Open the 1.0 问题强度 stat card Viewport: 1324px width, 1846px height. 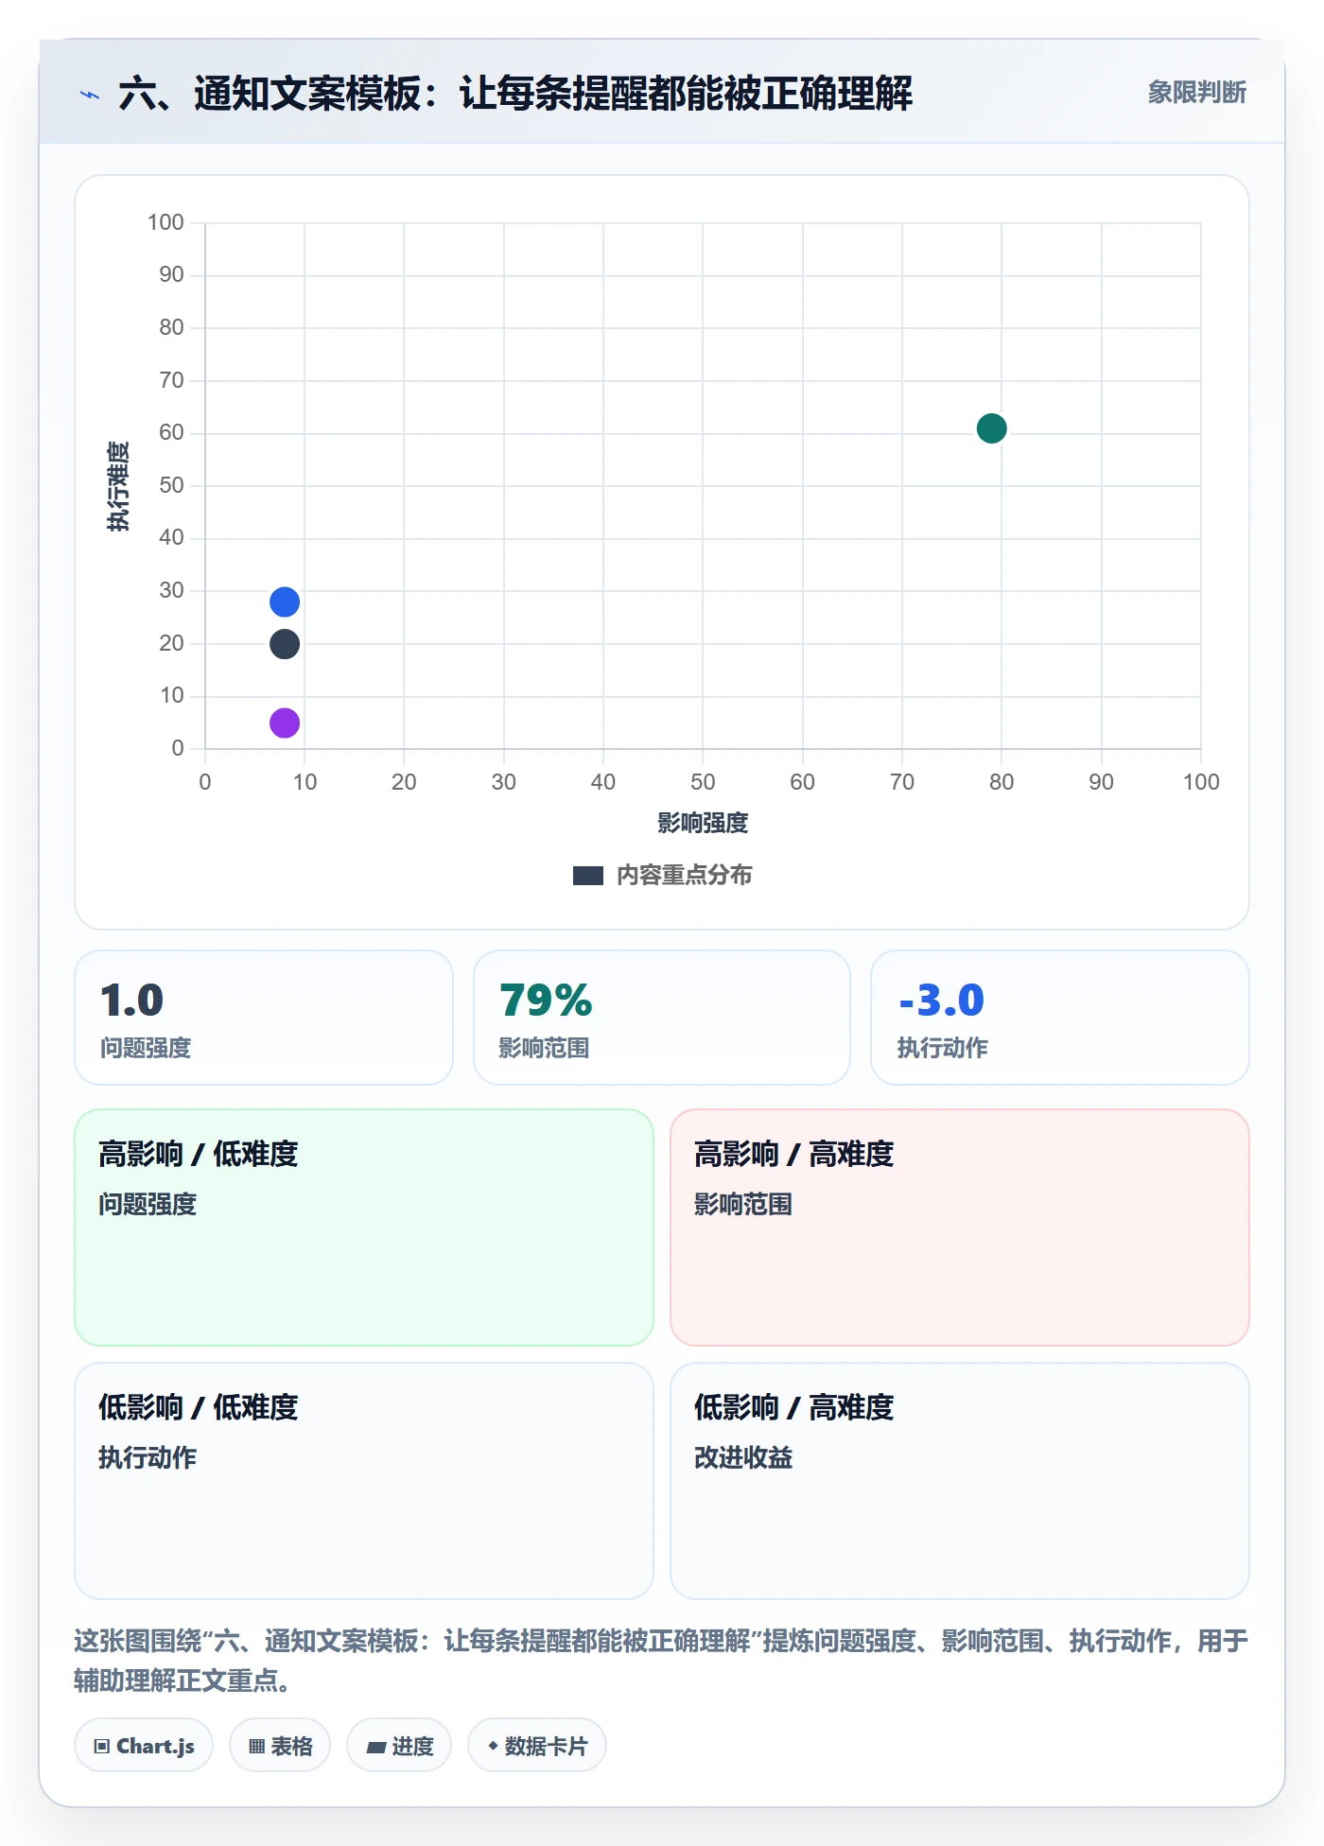click(x=264, y=1018)
